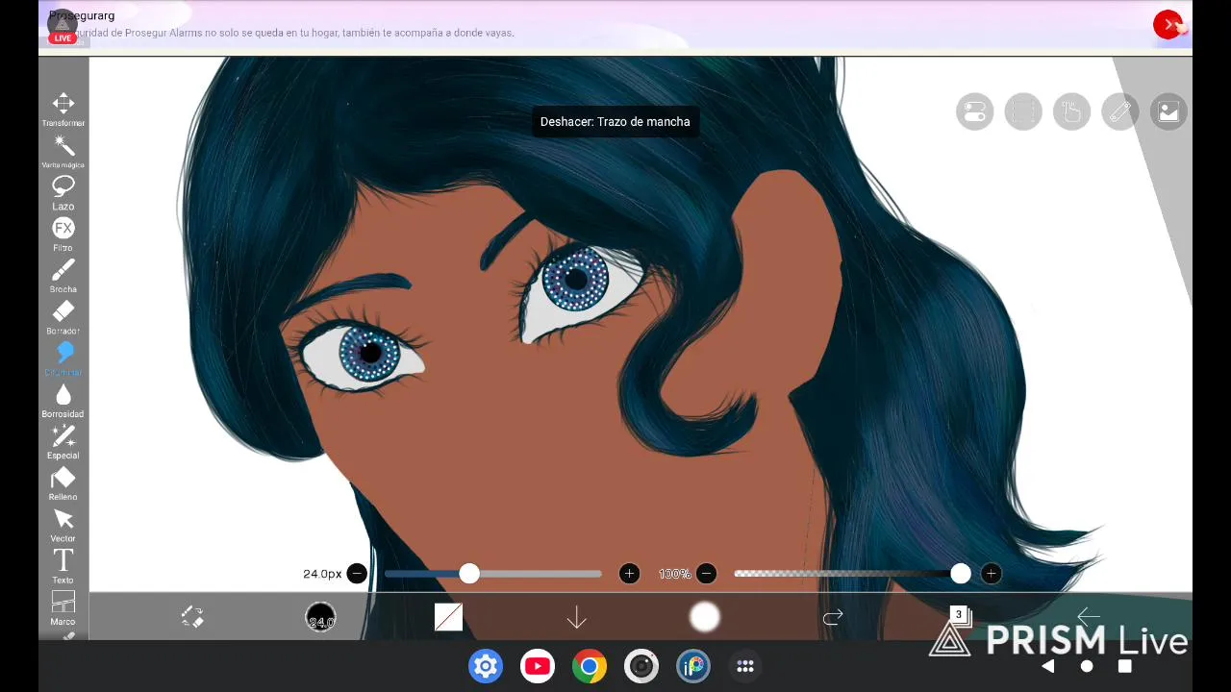Click the brush thickness slider handle
This screenshot has width=1231, height=692.
469,574
